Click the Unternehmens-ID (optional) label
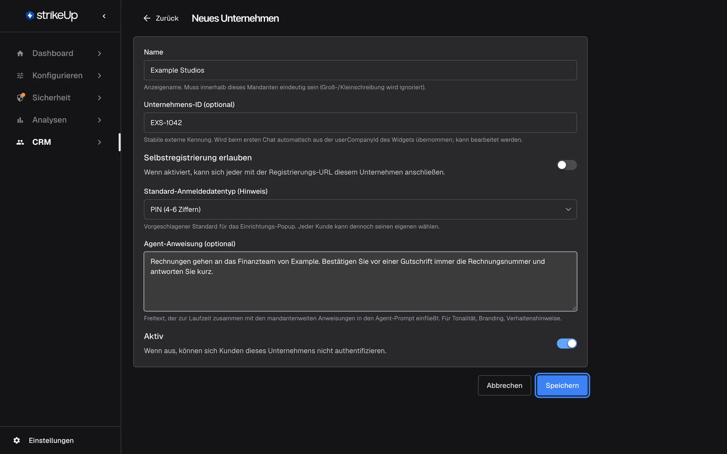 [x=189, y=105]
